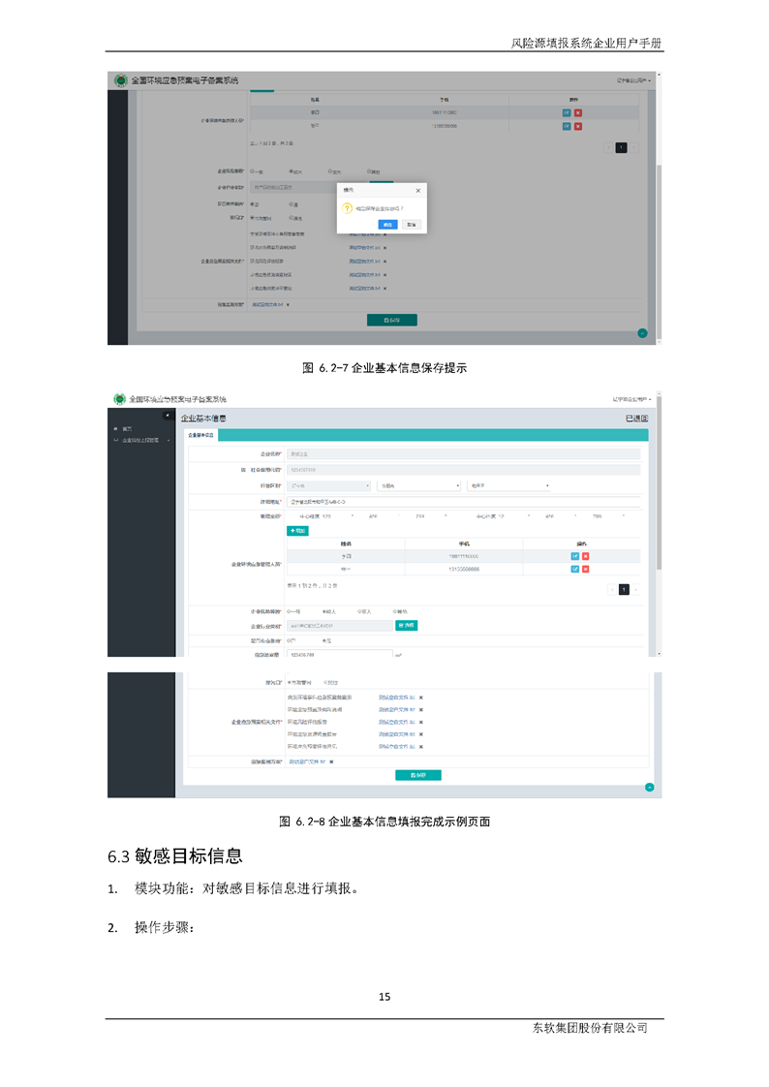
Task: Click the vertical scrollbar of Figure 6.2-8
Action: [x=659, y=523]
